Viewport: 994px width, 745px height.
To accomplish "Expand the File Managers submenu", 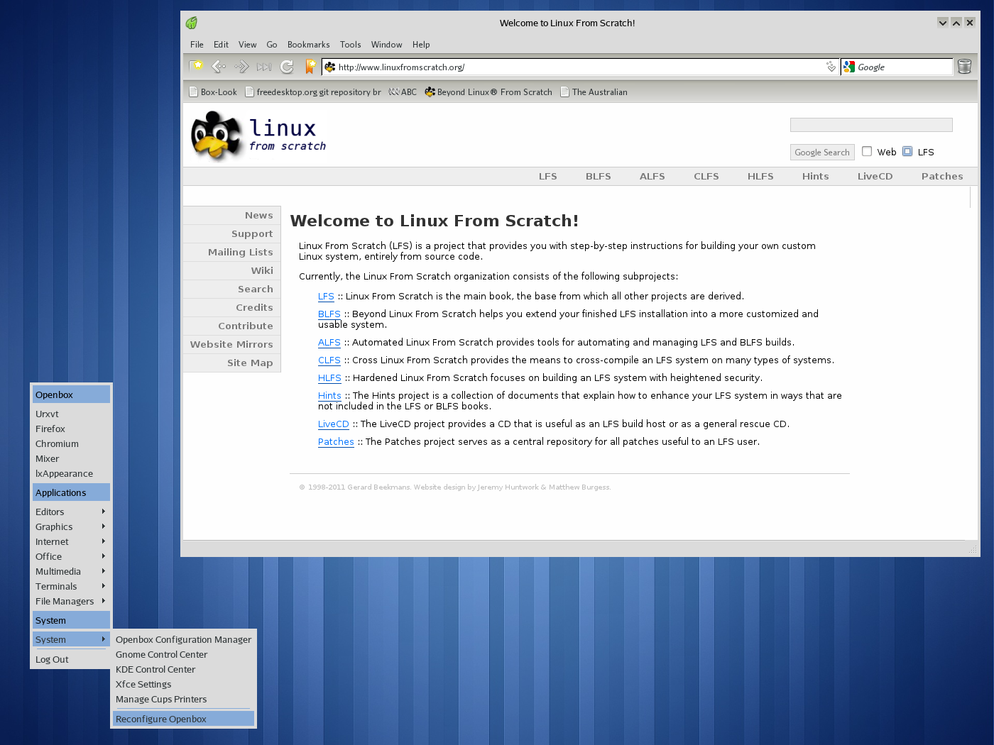I will click(x=71, y=602).
